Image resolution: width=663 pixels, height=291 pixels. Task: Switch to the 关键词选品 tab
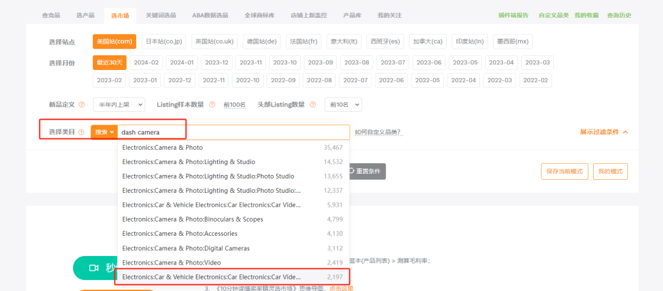pos(161,15)
